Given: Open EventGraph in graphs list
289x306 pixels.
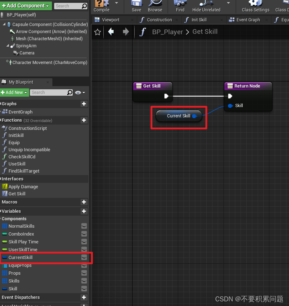Looking at the screenshot, I should tap(20, 112).
